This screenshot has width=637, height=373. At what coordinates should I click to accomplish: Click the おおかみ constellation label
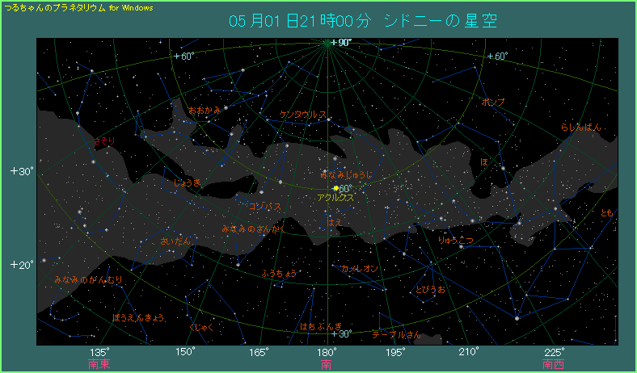pos(203,109)
